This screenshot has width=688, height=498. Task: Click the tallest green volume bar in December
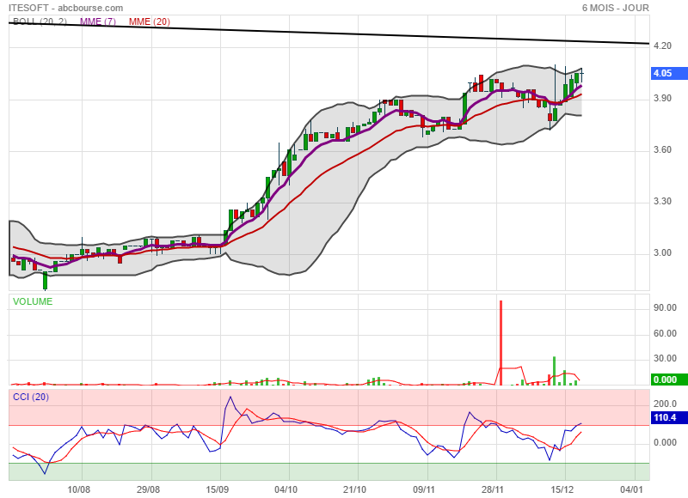tap(554, 371)
